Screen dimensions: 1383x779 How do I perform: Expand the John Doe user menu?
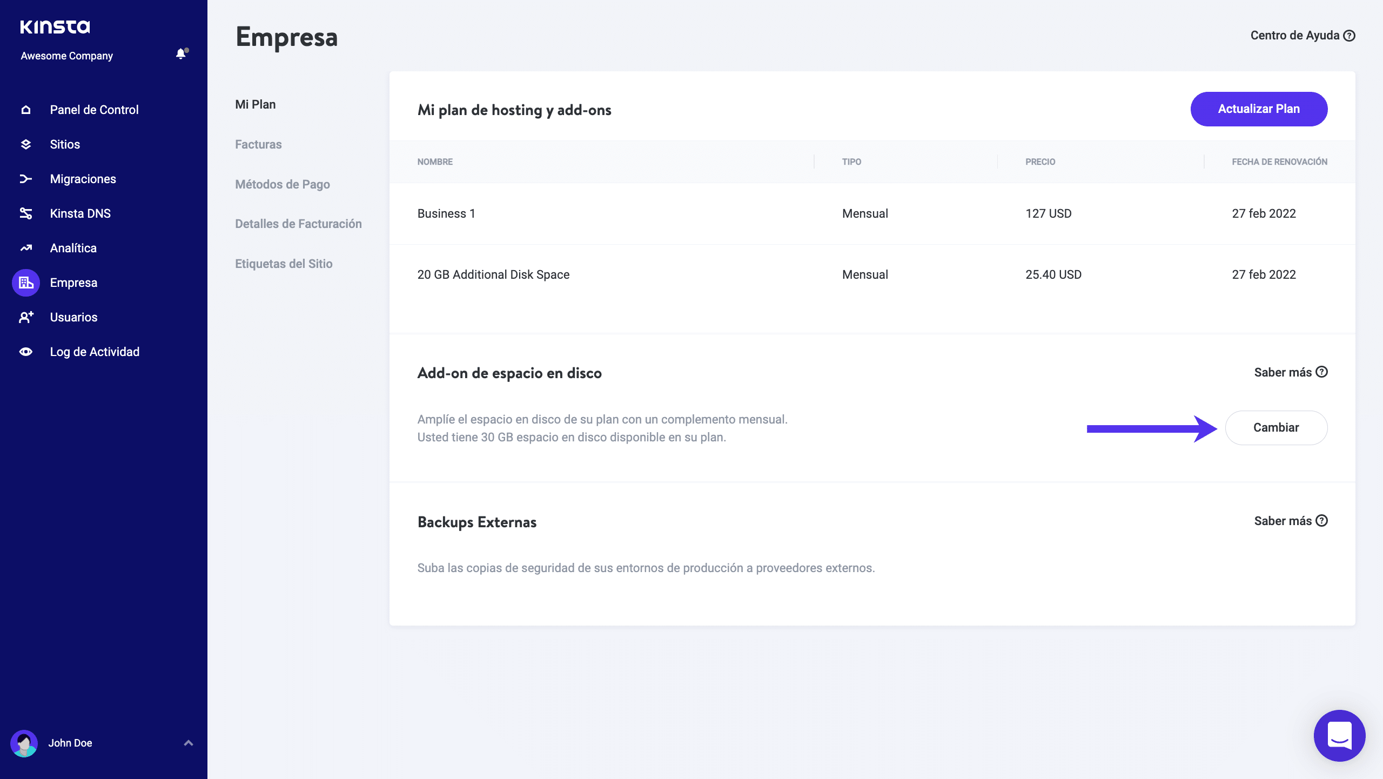coord(188,743)
